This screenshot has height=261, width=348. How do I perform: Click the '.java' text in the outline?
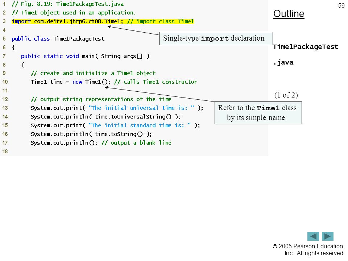point(283,62)
